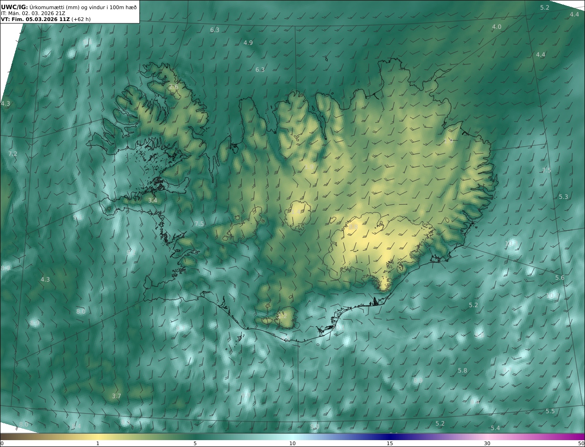Click the color bar tick label '5'

point(195,443)
